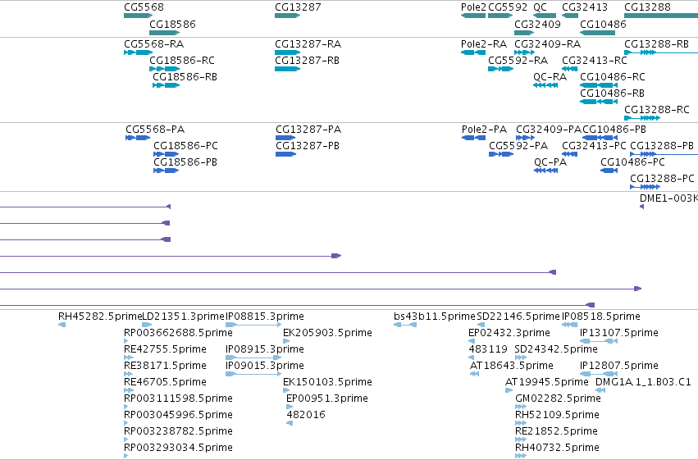
Task: Select the CG18586 gene label
Action: pos(172,24)
